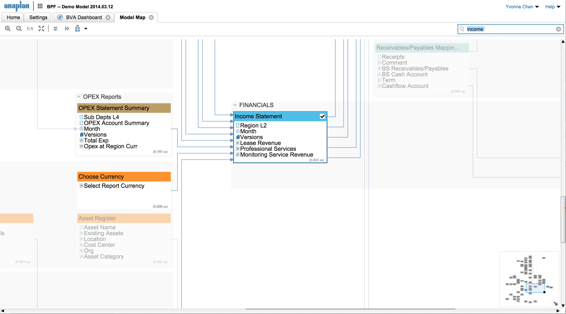Screen dimensions: 566x314
Task: Select the OPEX Statement Summary module header
Action: pos(124,108)
